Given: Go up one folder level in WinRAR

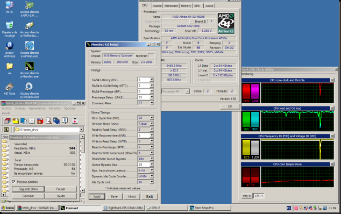Looking at the screenshot, I should (x=6, y=130).
